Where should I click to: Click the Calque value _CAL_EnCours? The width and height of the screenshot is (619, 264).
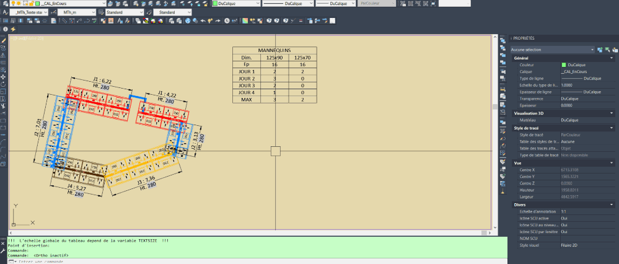[x=574, y=72]
